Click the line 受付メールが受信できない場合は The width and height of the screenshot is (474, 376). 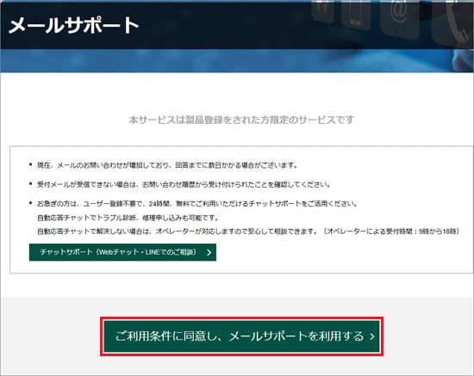pos(184,184)
